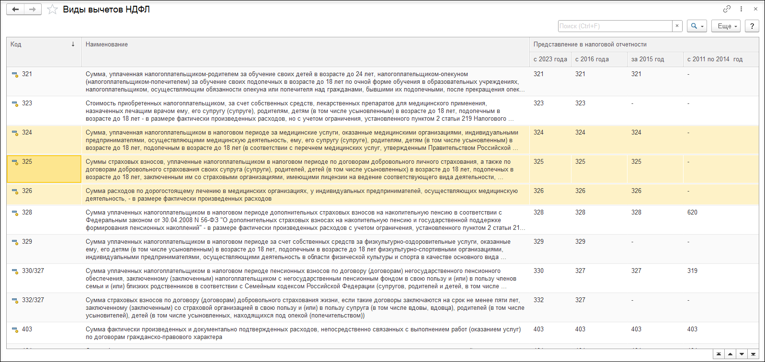Select code cell 321
The image size is (765, 362).
click(44, 81)
